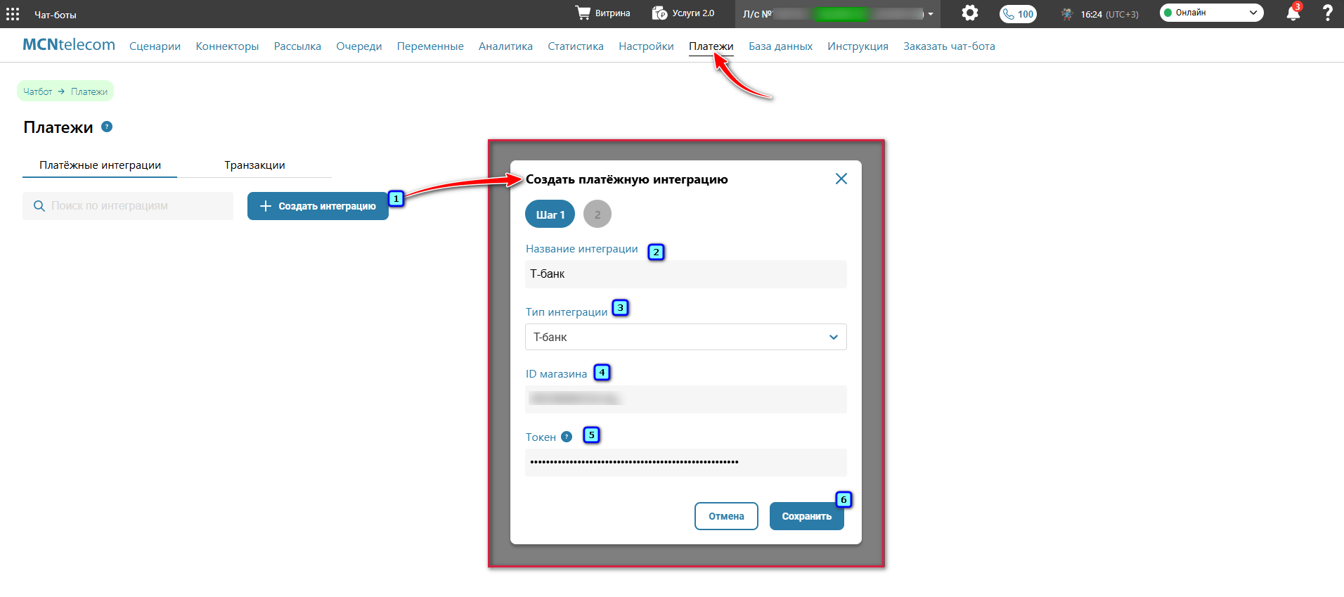Viewport: 1344px width, 597px height.
Task: Click Чат-боты title in top bar
Action: click(x=56, y=15)
